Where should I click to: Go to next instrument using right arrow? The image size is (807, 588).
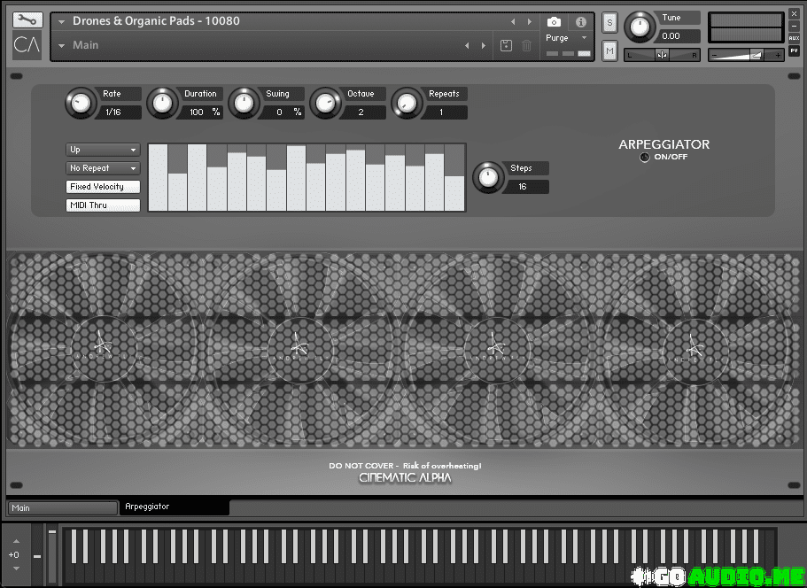[530, 22]
